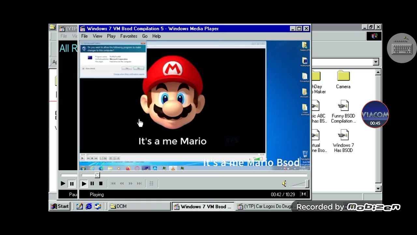Click the seek bar of background YTP player
This screenshot has height=235, width=417.
coord(69,175)
